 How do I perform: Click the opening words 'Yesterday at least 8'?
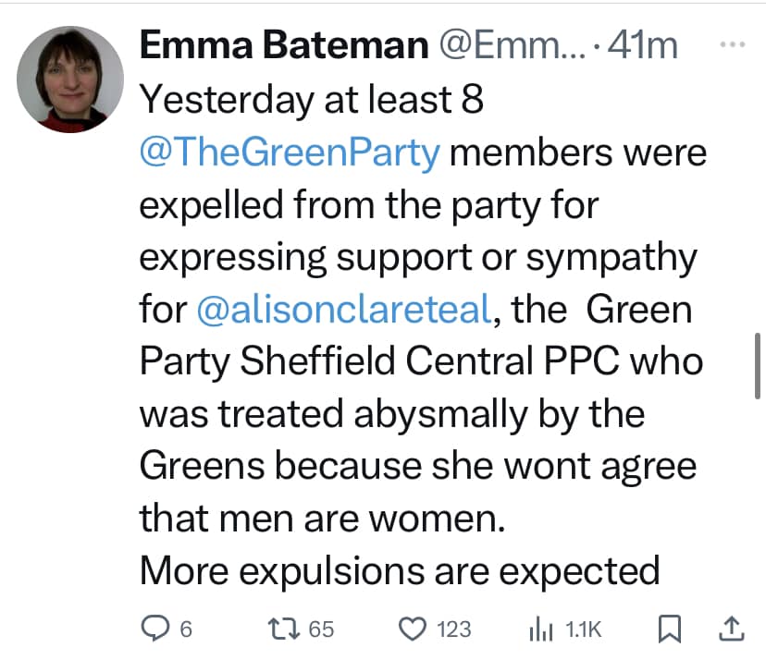(311, 100)
